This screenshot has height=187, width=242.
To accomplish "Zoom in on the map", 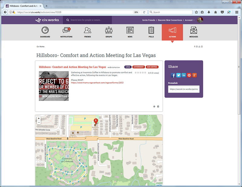I will [x=39, y=118].
